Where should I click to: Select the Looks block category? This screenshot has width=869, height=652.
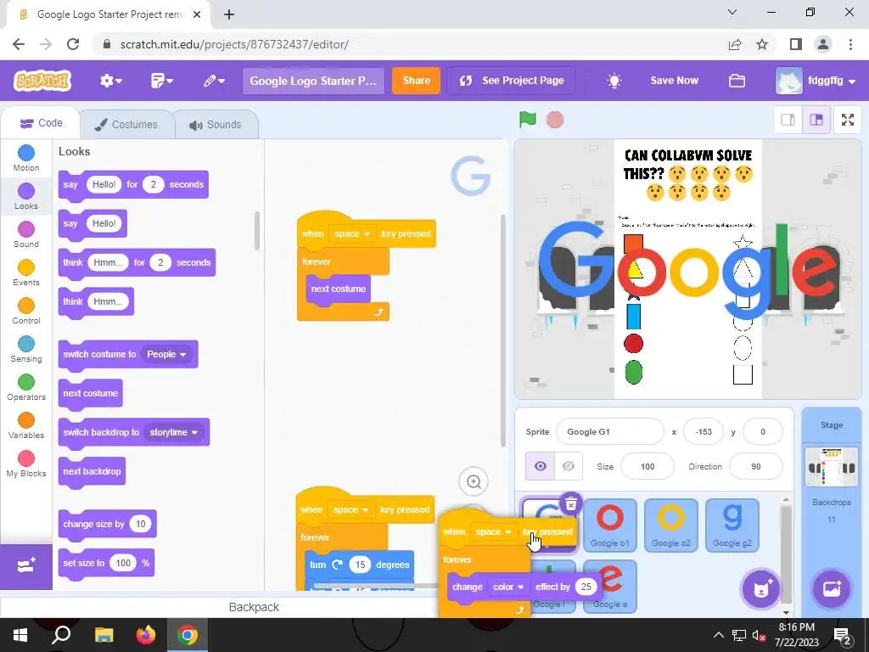pyautogui.click(x=26, y=196)
